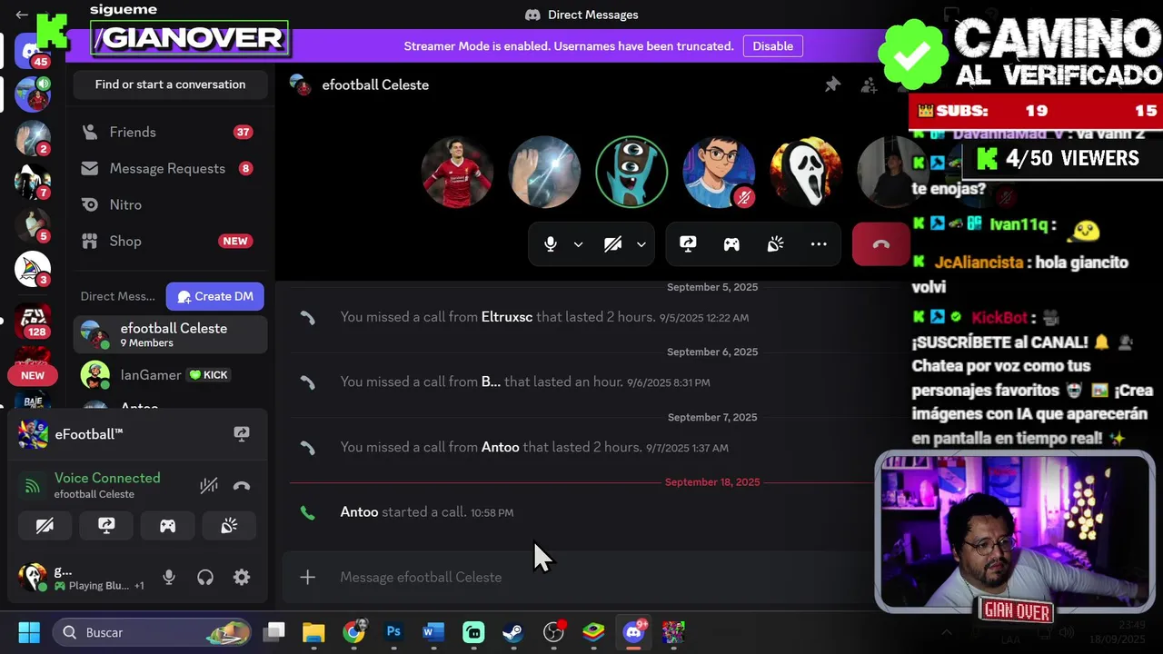
Task: Share your screen in call controls
Action: tap(688, 244)
